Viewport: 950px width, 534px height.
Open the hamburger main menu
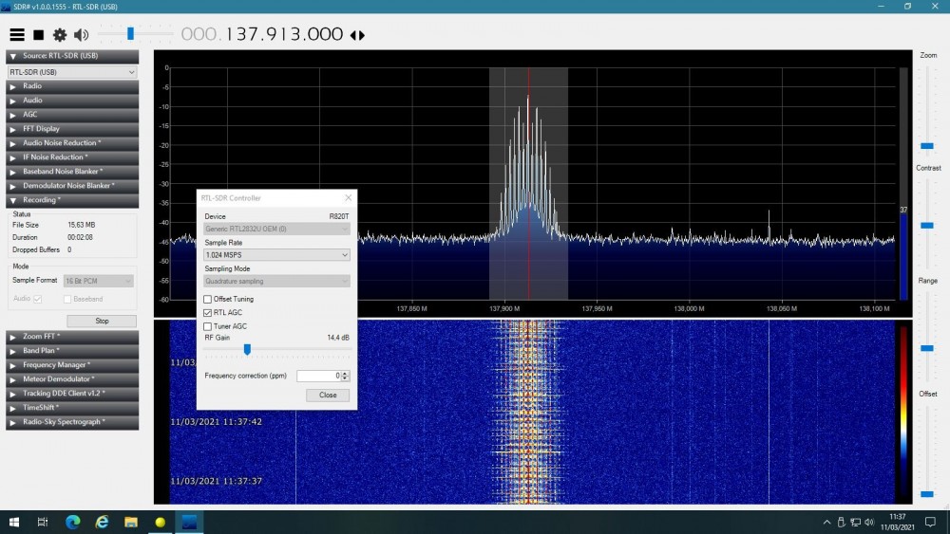point(17,35)
